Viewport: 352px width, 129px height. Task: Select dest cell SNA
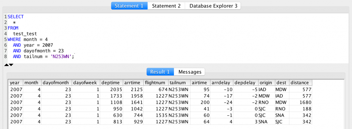coord(282,115)
